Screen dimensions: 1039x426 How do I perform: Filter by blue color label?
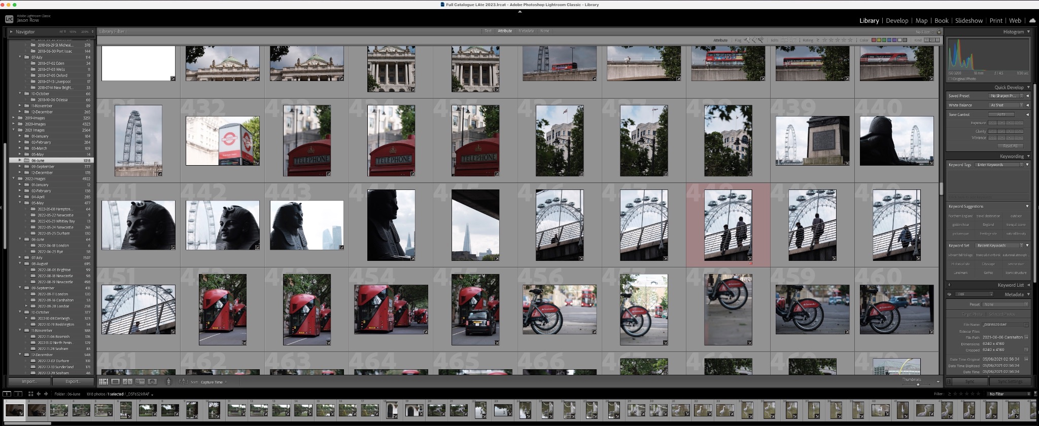tap(889, 40)
